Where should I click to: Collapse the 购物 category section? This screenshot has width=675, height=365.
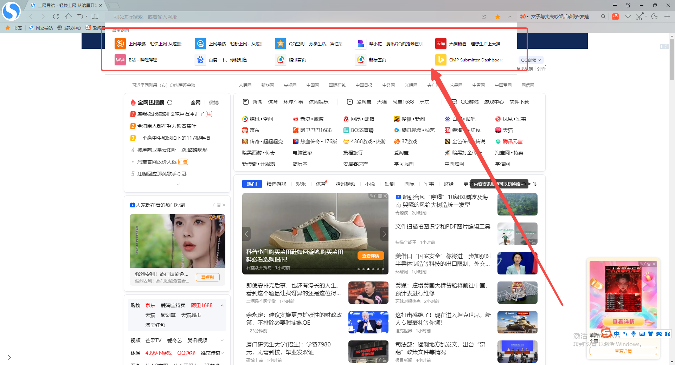coord(222,305)
